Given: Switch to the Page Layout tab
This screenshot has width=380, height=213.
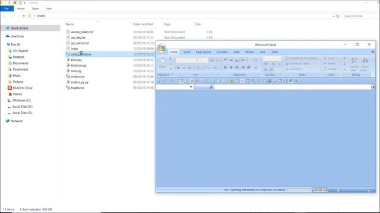Looking at the screenshot, I should coord(203,52).
